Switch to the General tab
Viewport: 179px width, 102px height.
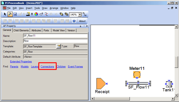7,30
